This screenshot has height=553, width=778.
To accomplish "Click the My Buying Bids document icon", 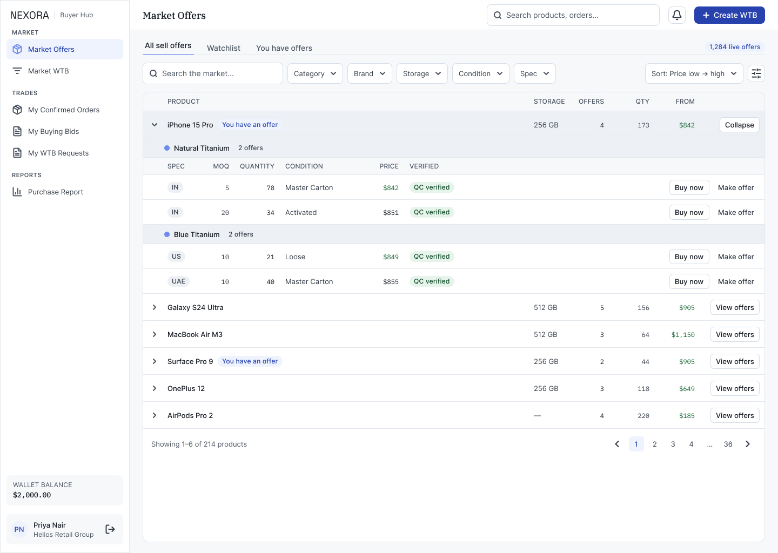I will (17, 131).
